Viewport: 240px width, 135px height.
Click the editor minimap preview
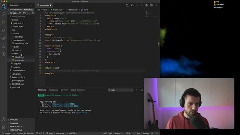pos(151,14)
